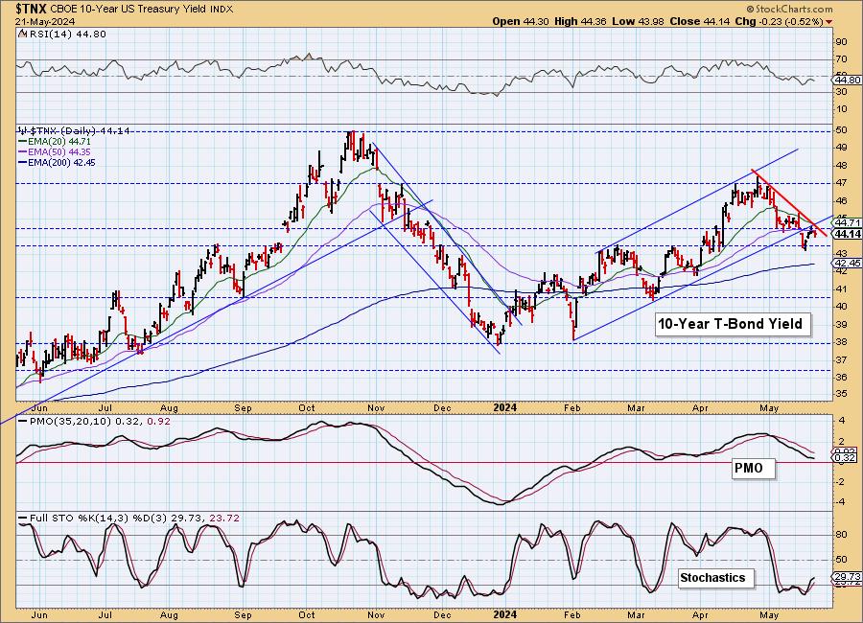Click the 40 level on price axis

click(842, 307)
